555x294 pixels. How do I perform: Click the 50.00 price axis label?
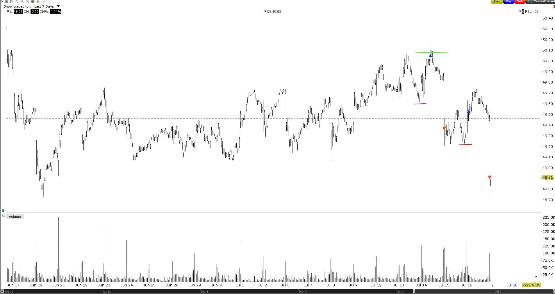548,61
